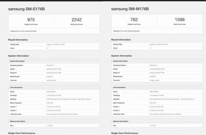Click Motherboard value s5e8535 in SM-M176B result
The width and height of the screenshot is (206, 135).
pyautogui.click(x=152, y=76)
